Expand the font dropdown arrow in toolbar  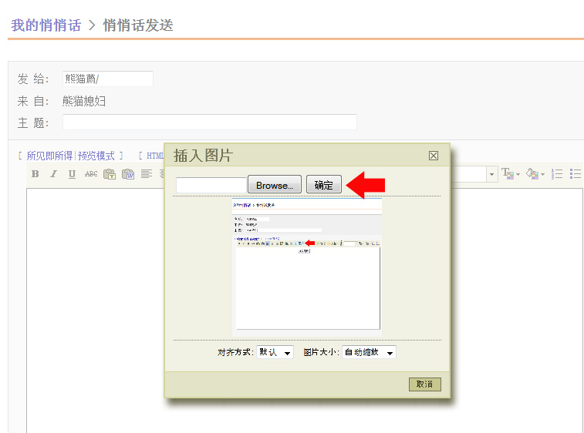(491, 174)
